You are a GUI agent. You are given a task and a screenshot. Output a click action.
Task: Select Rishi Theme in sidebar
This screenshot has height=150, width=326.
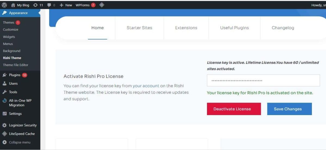click(x=12, y=58)
